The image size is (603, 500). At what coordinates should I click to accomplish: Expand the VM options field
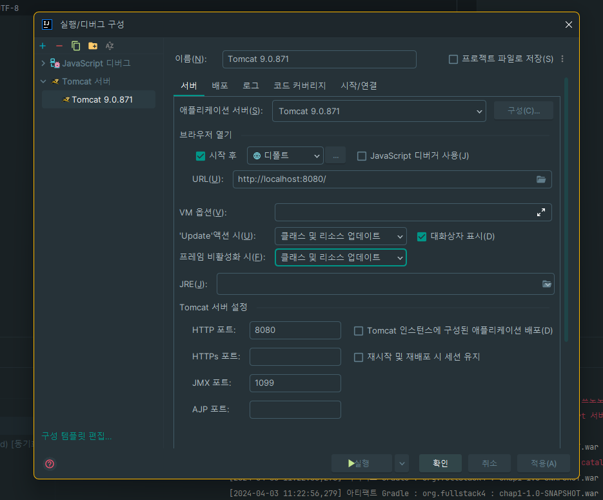pyautogui.click(x=541, y=212)
